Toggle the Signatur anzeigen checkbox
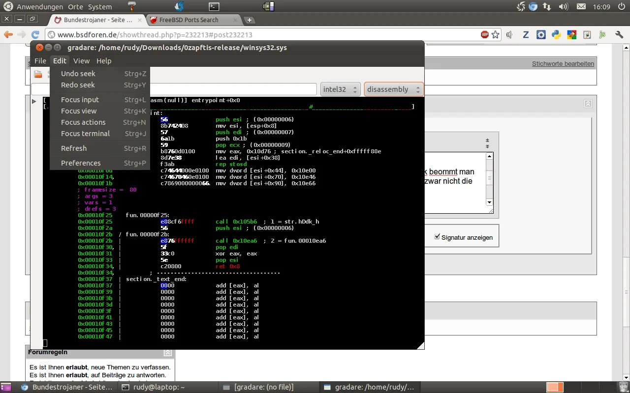 437,237
